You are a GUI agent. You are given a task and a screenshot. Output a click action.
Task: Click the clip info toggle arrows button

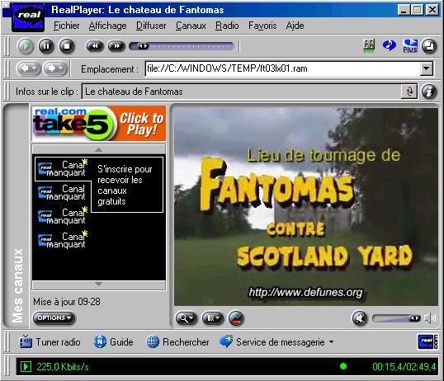[x=409, y=92]
